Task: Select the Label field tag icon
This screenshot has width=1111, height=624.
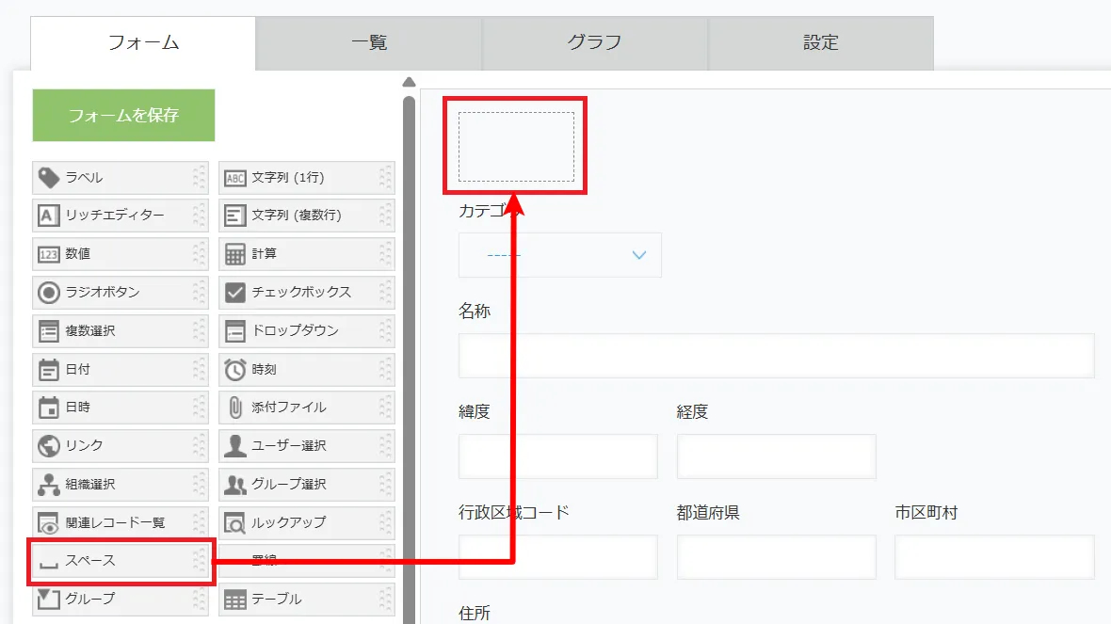Action: [x=48, y=177]
